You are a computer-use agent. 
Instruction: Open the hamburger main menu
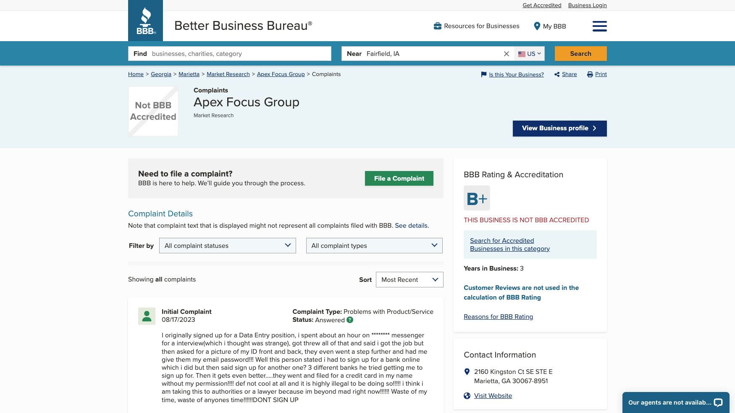point(599,26)
